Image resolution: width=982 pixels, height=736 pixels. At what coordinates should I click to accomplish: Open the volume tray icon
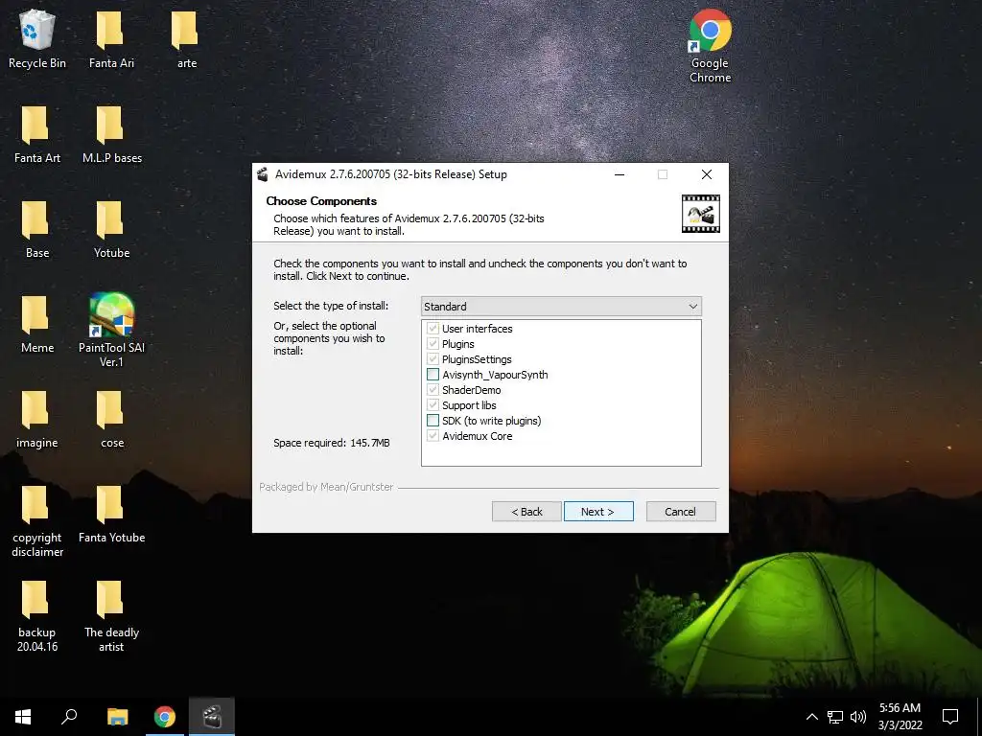(x=858, y=717)
